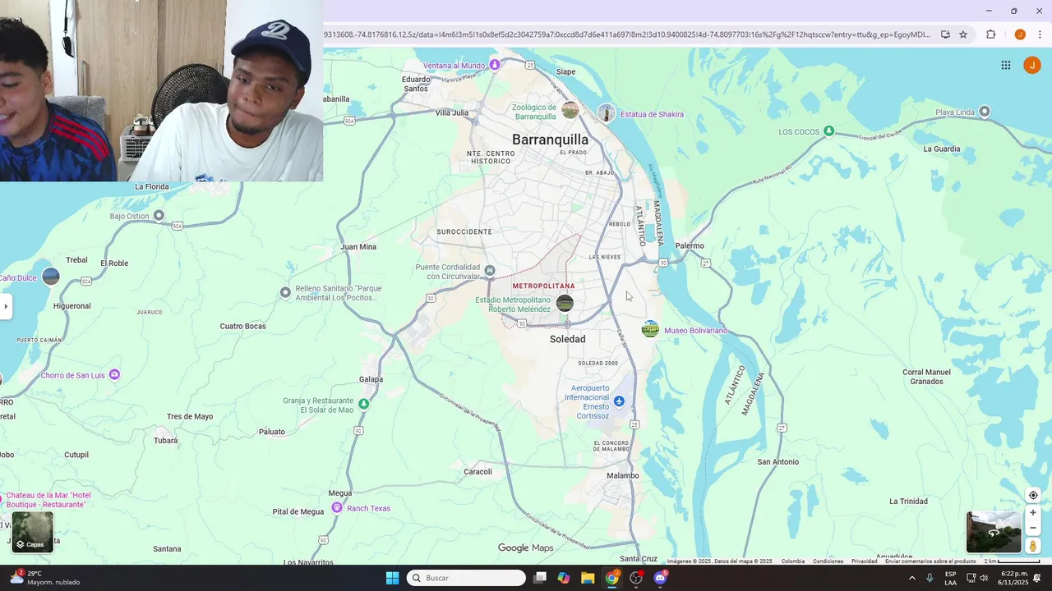Click the Puente Cordialidad con Circunvalar marker
Viewport: 1052px width, 591px height.
[x=490, y=271]
